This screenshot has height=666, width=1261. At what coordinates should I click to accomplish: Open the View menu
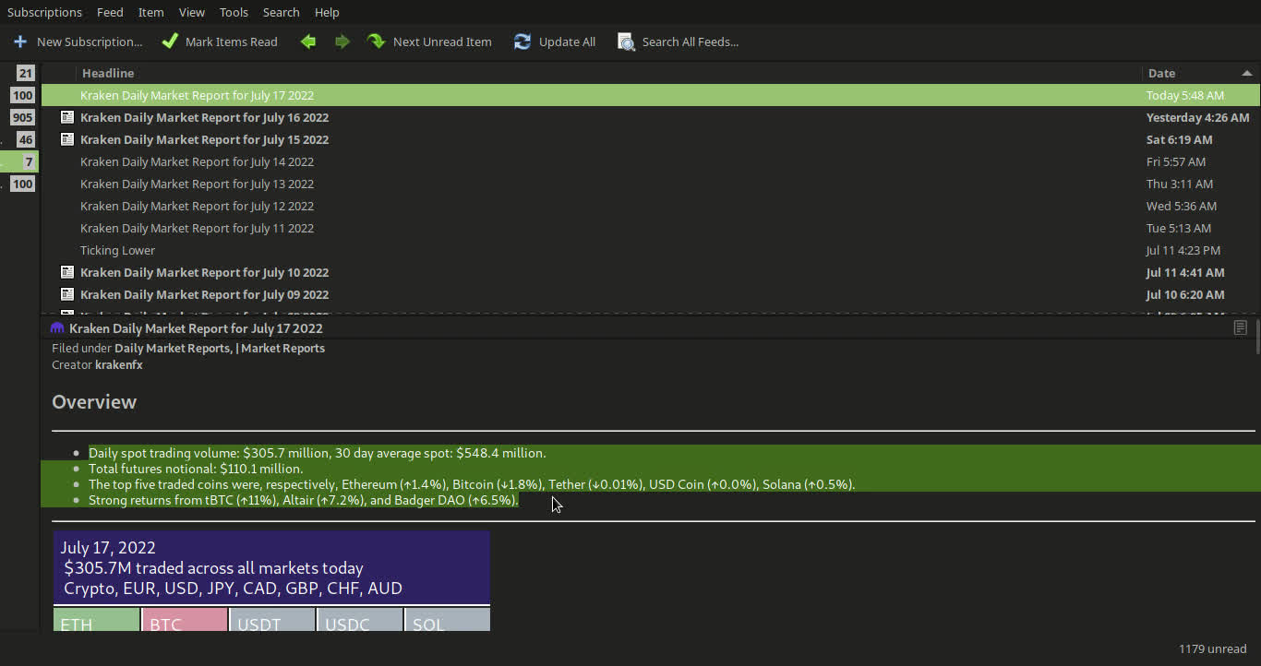click(192, 12)
